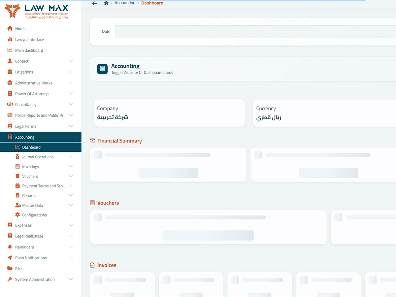
Task: Expand the Expenses chevron
Action: click(71, 225)
